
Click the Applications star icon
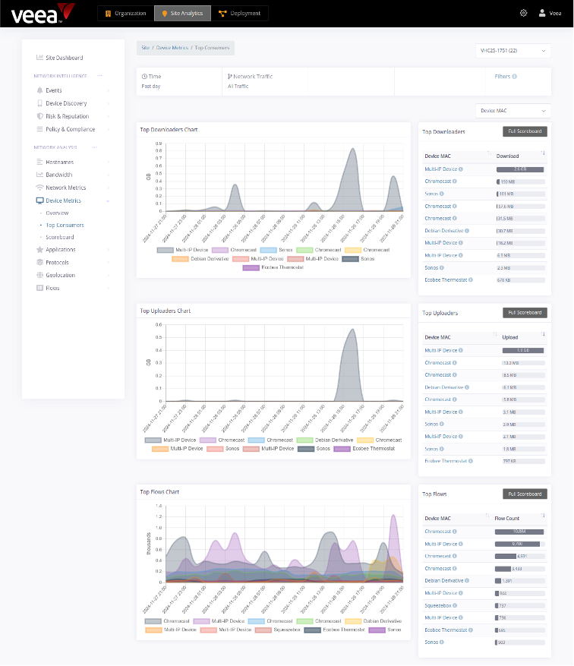[39, 249]
